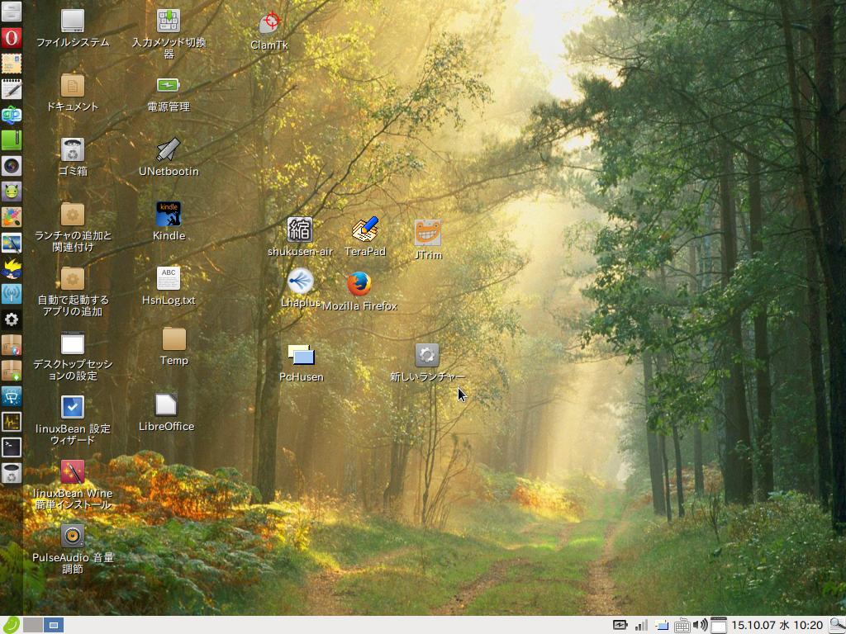Screen dimensions: 846x634
Task: Select the ClamTk antivirus desktop icon
Action: (x=270, y=31)
